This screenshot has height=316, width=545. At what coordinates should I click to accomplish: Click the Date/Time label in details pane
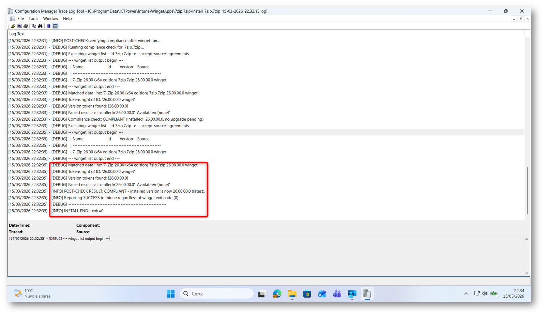coord(19,225)
